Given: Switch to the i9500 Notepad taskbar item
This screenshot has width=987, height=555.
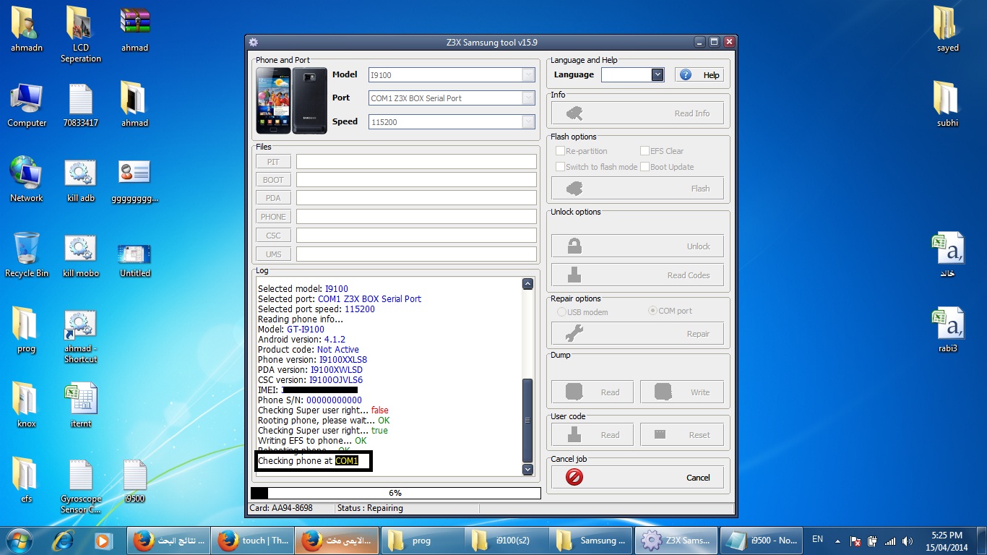Looking at the screenshot, I should point(761,540).
